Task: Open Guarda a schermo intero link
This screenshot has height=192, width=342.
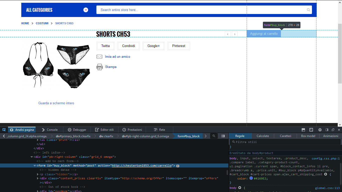Action: tap(56, 103)
